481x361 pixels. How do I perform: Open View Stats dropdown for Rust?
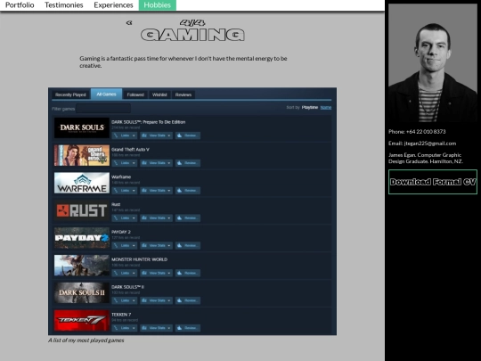point(156,218)
